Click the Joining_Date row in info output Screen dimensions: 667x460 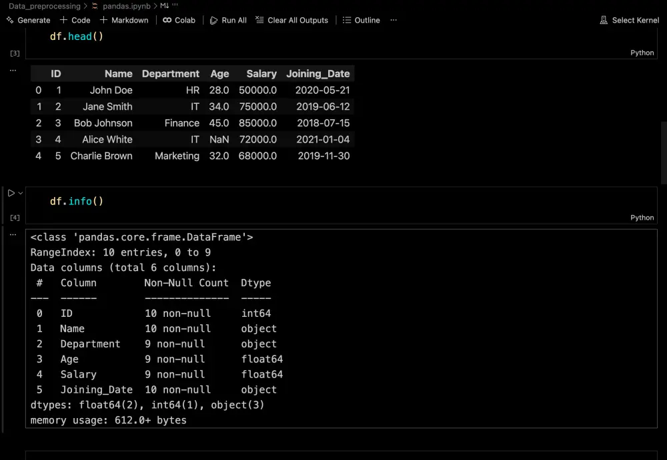(156, 389)
